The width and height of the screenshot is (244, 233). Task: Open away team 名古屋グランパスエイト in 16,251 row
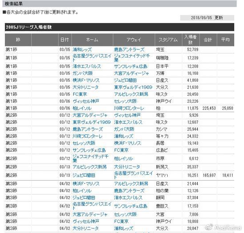point(134,175)
